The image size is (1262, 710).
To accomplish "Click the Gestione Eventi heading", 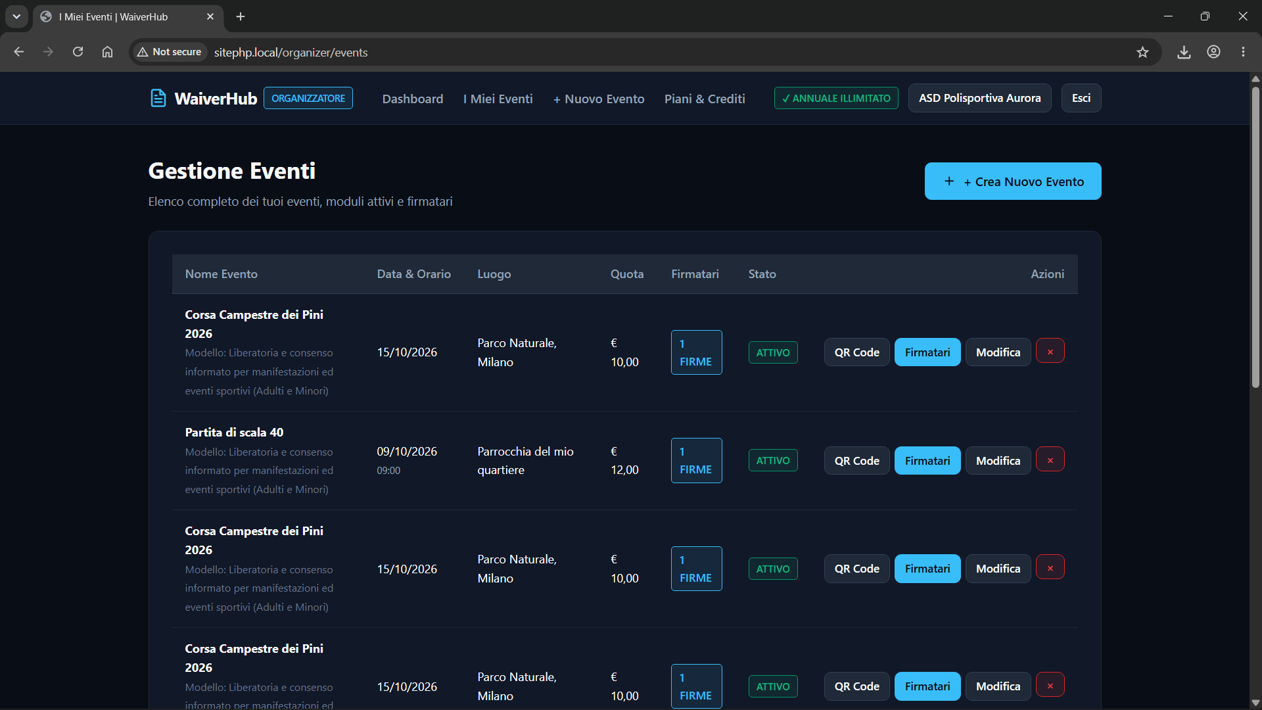I will 232,171.
